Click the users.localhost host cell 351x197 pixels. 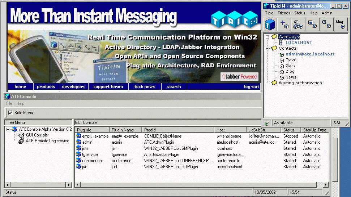(229, 167)
